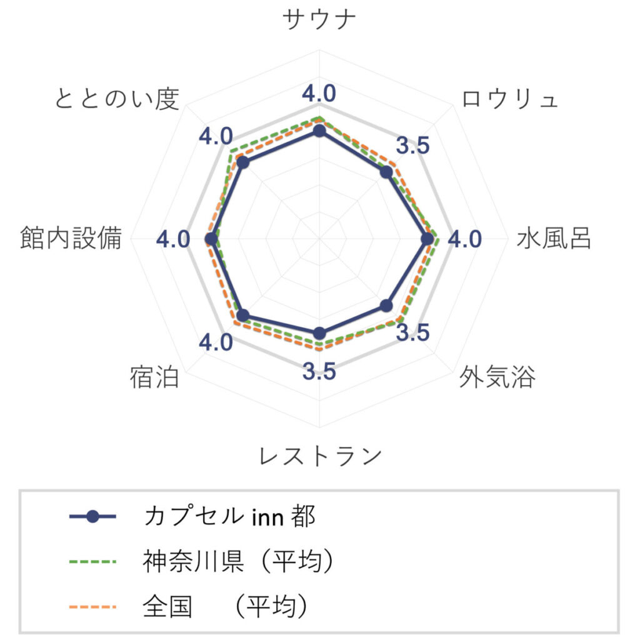
Task: Click the ととのい度 axis label
Action: [117, 99]
